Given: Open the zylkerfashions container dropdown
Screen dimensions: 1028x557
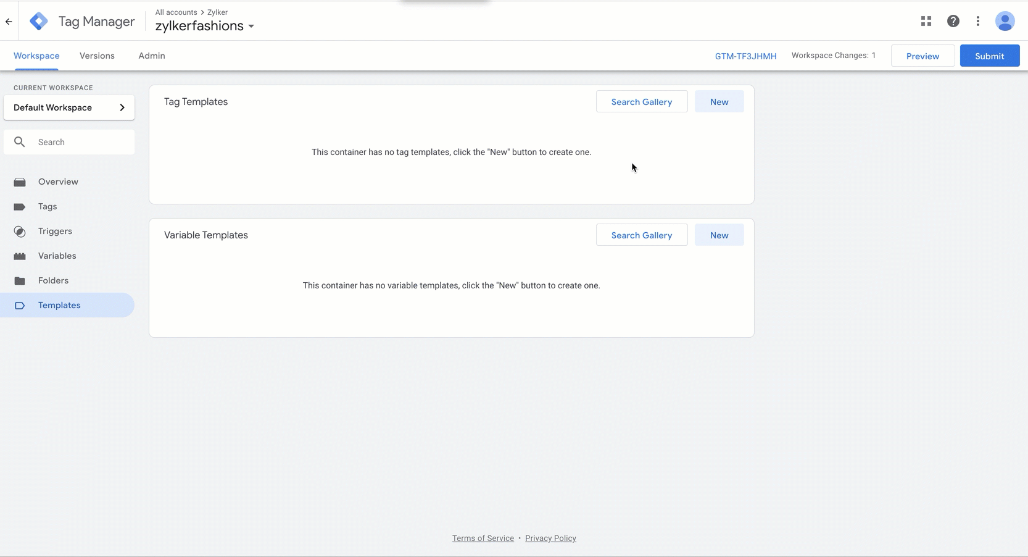Looking at the screenshot, I should point(204,26).
